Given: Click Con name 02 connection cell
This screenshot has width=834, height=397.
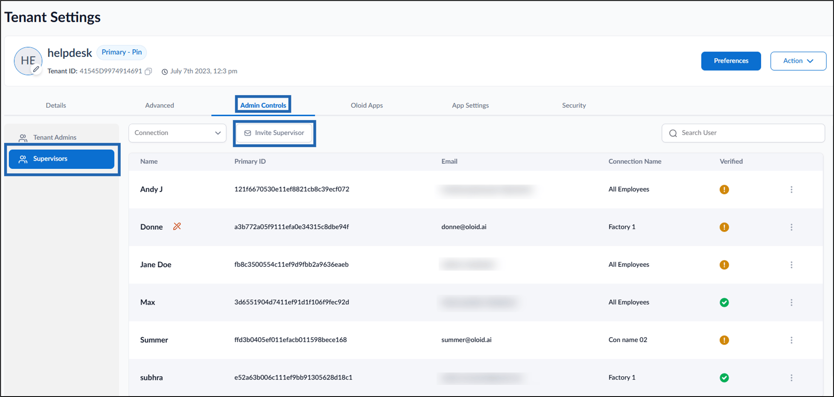Looking at the screenshot, I should (x=628, y=340).
